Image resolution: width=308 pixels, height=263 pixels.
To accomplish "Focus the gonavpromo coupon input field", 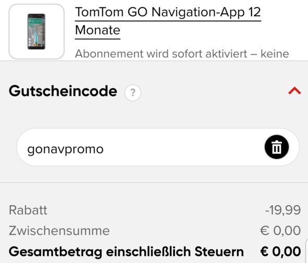I will [x=158, y=147].
